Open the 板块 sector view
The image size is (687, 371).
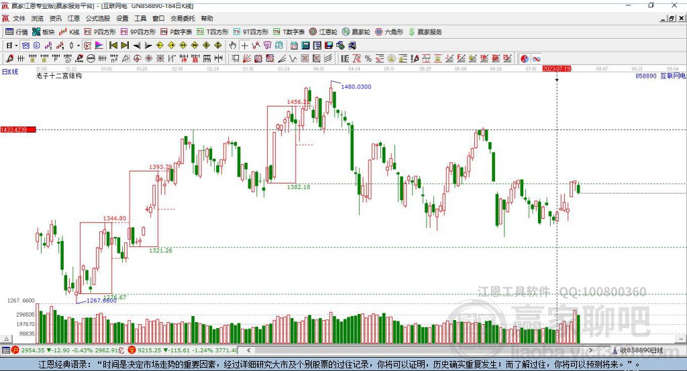point(43,32)
